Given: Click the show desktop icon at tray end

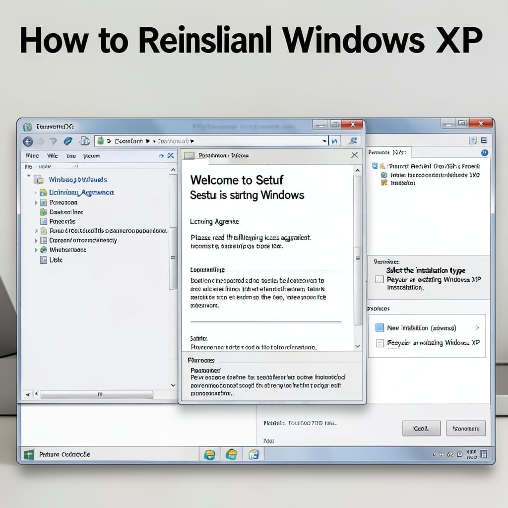Looking at the screenshot, I should (484, 454).
